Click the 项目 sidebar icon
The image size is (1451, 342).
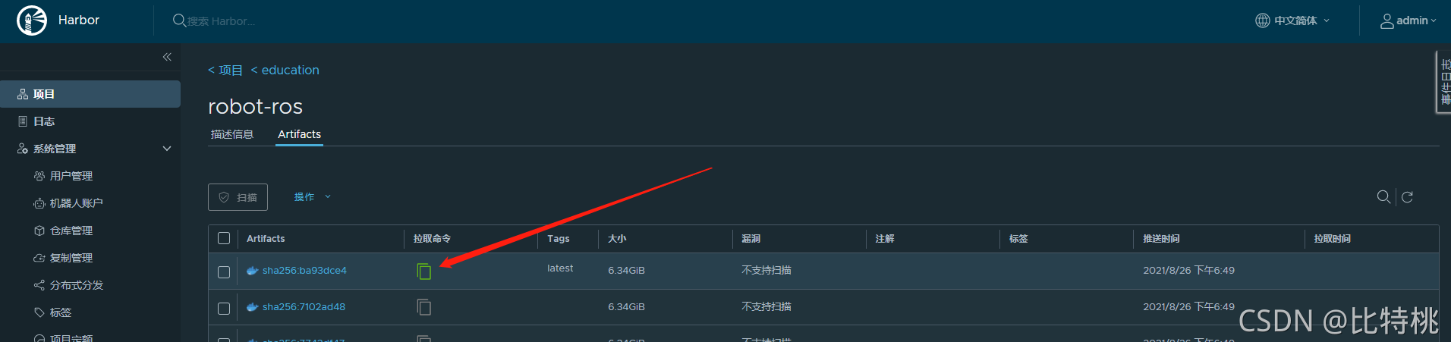tap(23, 94)
